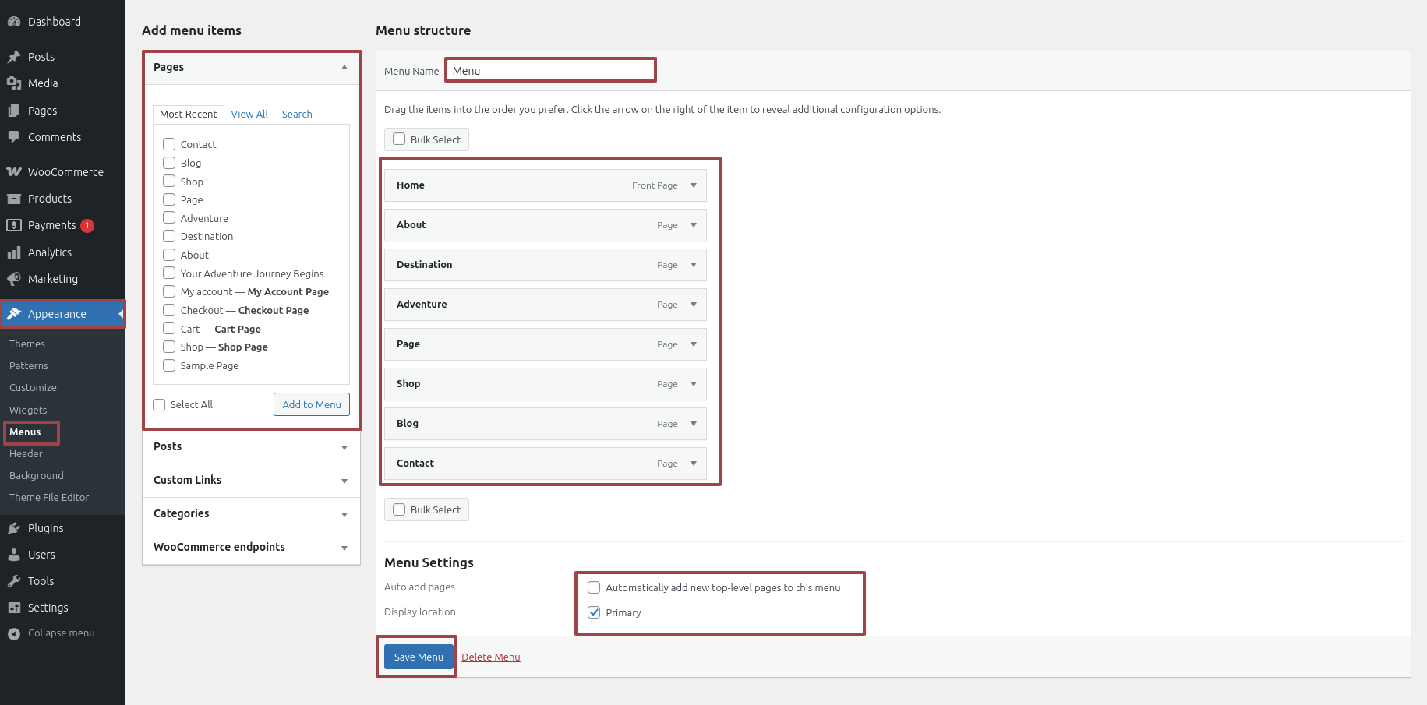Check the My Account Page checkbox

(169, 291)
